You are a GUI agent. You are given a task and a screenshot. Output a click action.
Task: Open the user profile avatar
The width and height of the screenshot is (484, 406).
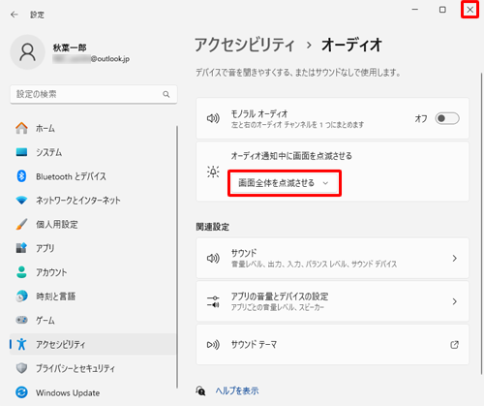pos(27,52)
